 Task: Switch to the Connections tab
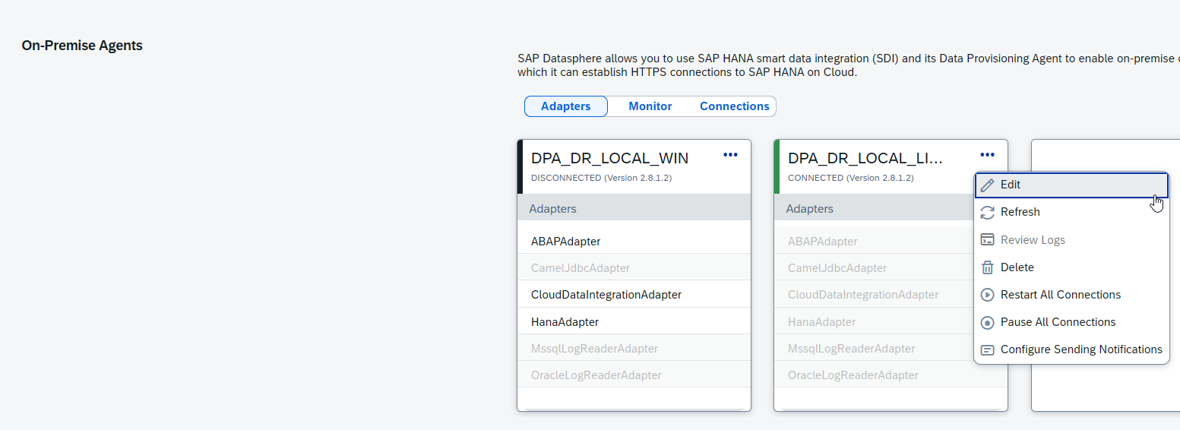pyautogui.click(x=734, y=106)
